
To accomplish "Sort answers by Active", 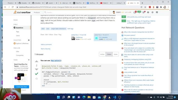I will tap(102, 54).
